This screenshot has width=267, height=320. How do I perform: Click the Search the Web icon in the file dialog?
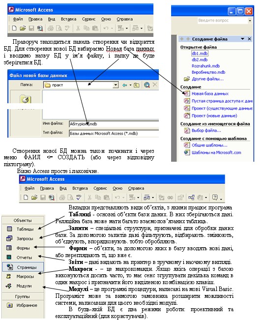point(147,85)
